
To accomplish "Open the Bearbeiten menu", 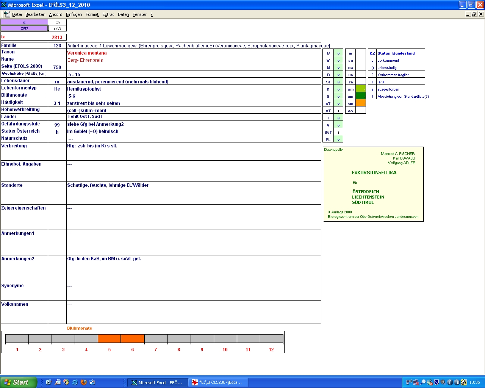I will [35, 14].
